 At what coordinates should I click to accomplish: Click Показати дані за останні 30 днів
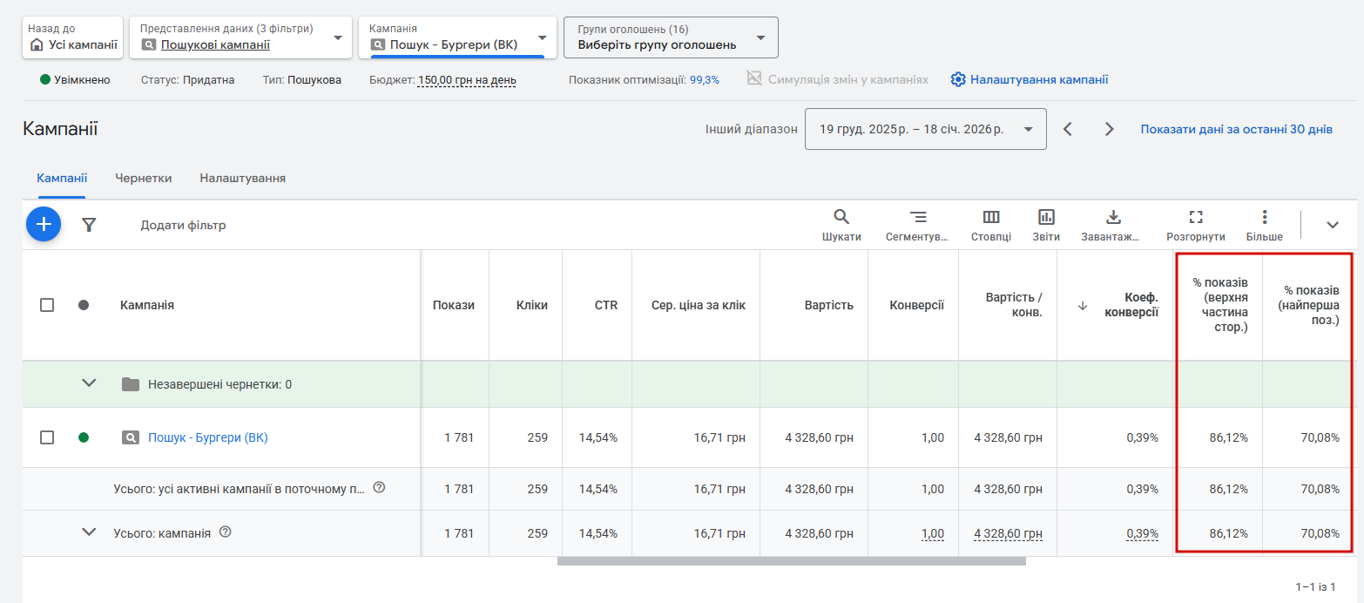(x=1236, y=129)
